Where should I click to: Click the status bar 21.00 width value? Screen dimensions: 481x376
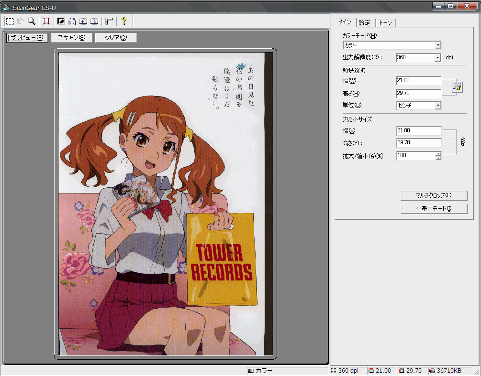tap(383, 371)
